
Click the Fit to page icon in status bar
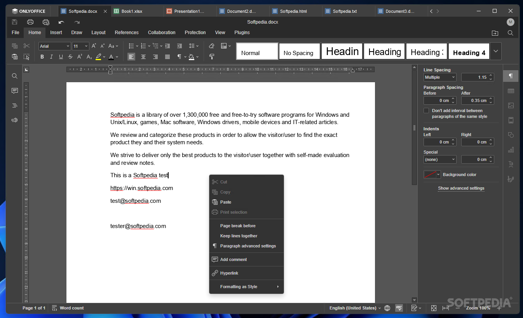tap(434, 308)
